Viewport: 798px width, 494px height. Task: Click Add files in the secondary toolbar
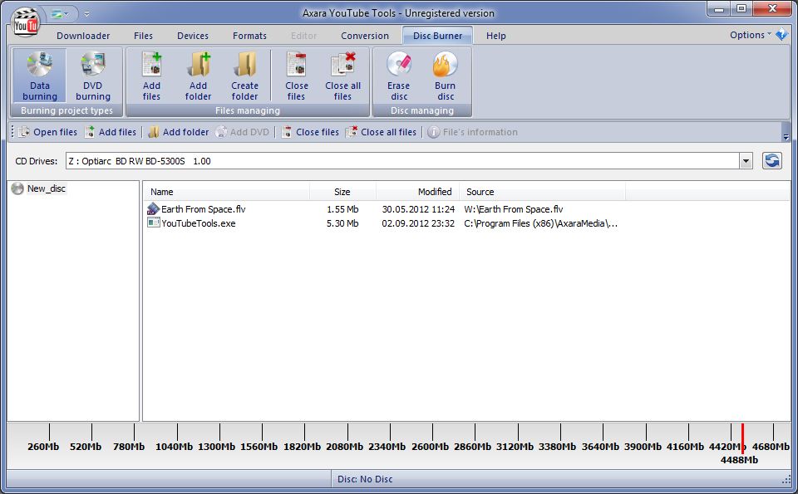pos(111,132)
